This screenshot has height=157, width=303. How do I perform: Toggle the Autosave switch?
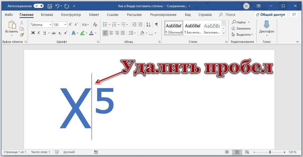[39, 6]
